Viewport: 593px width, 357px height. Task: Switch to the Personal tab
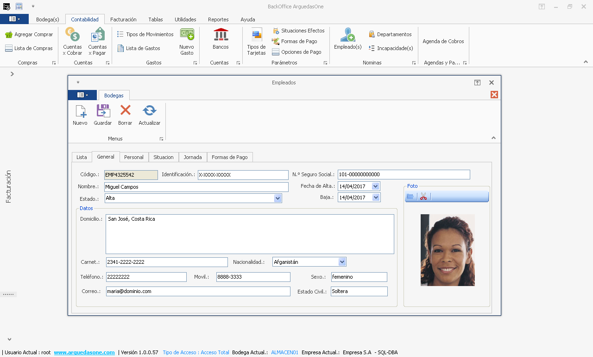[x=134, y=157]
